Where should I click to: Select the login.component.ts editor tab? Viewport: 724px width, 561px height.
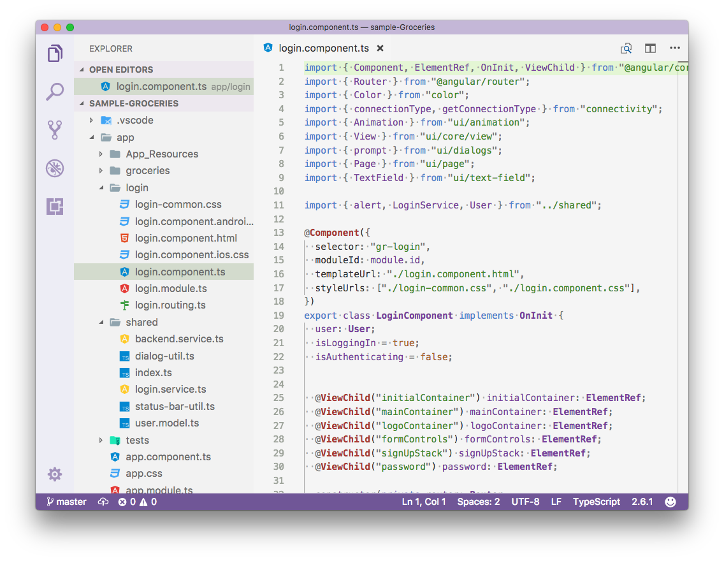point(323,48)
